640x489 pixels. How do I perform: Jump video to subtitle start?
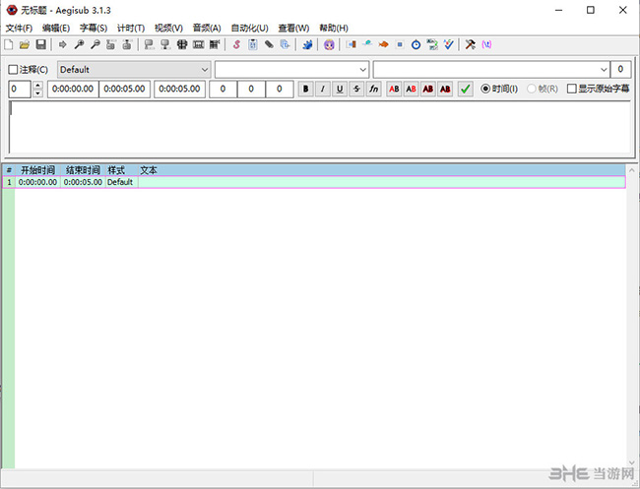[111, 44]
